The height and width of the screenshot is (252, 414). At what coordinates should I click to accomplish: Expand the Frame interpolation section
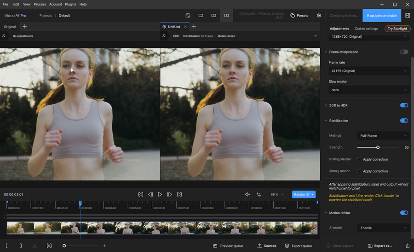click(x=326, y=52)
